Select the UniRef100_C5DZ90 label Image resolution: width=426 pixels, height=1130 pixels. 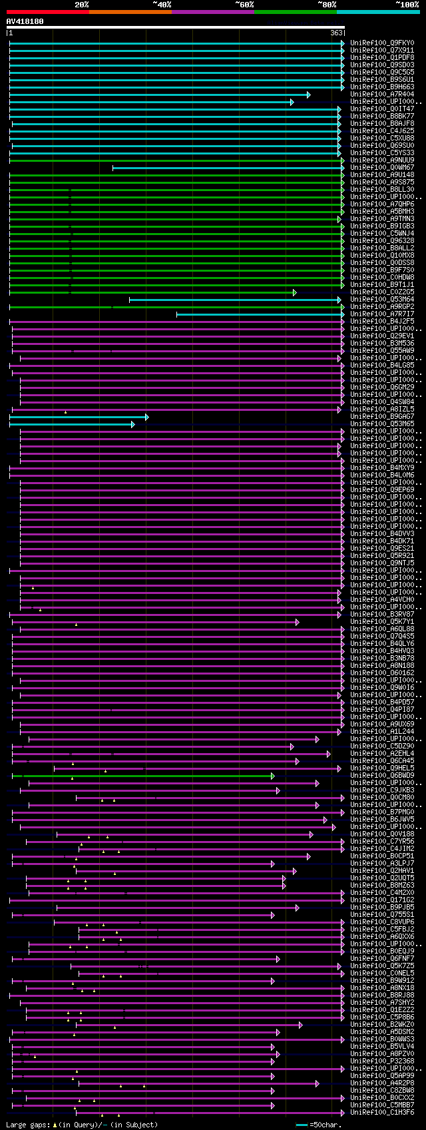pyautogui.click(x=382, y=746)
